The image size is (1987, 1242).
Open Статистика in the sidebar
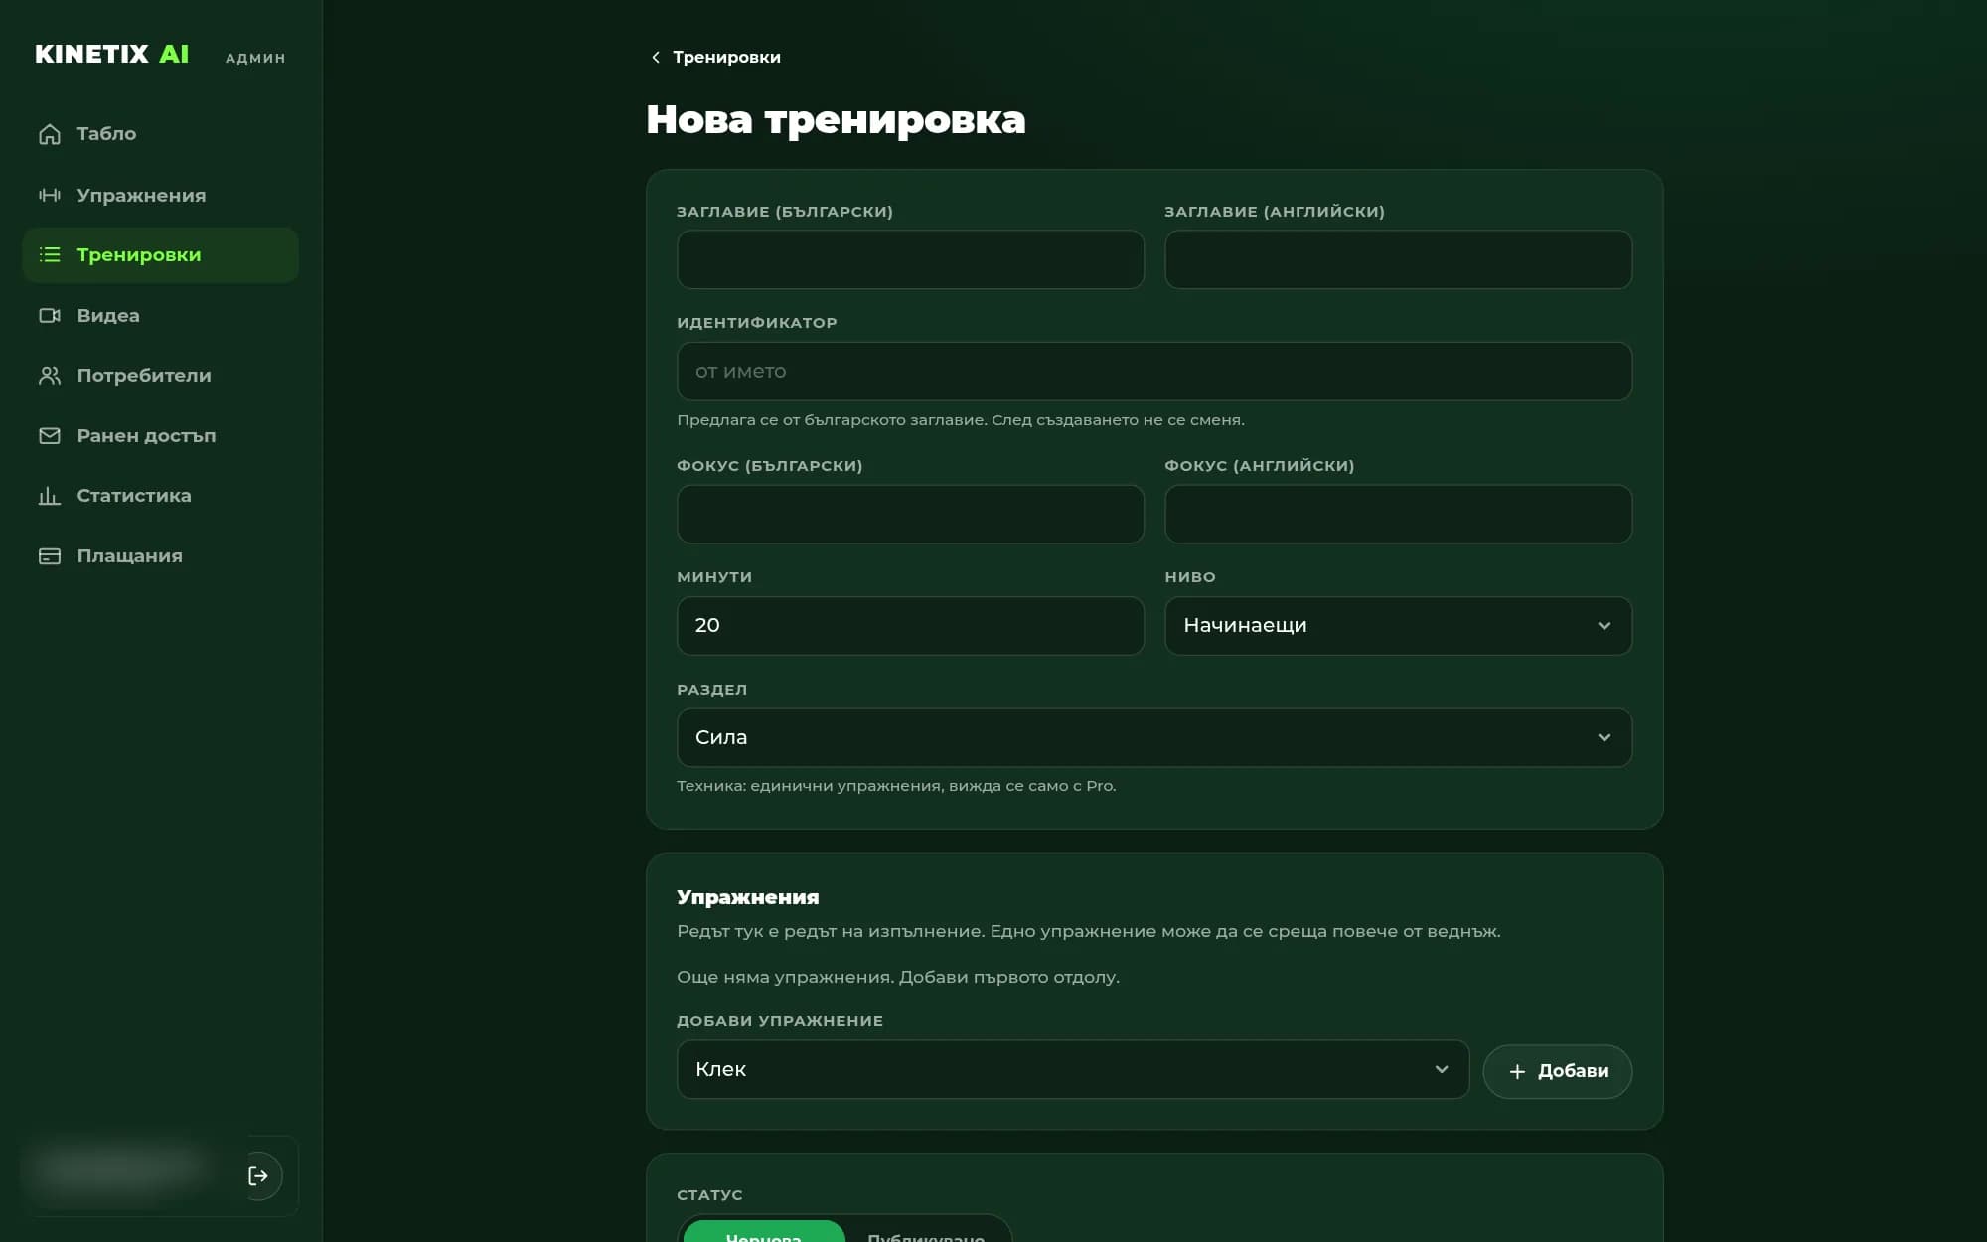[160, 496]
